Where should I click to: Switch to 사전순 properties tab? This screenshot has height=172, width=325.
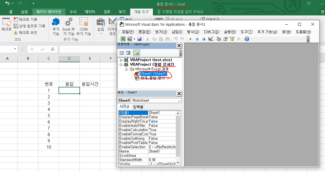point(124,107)
